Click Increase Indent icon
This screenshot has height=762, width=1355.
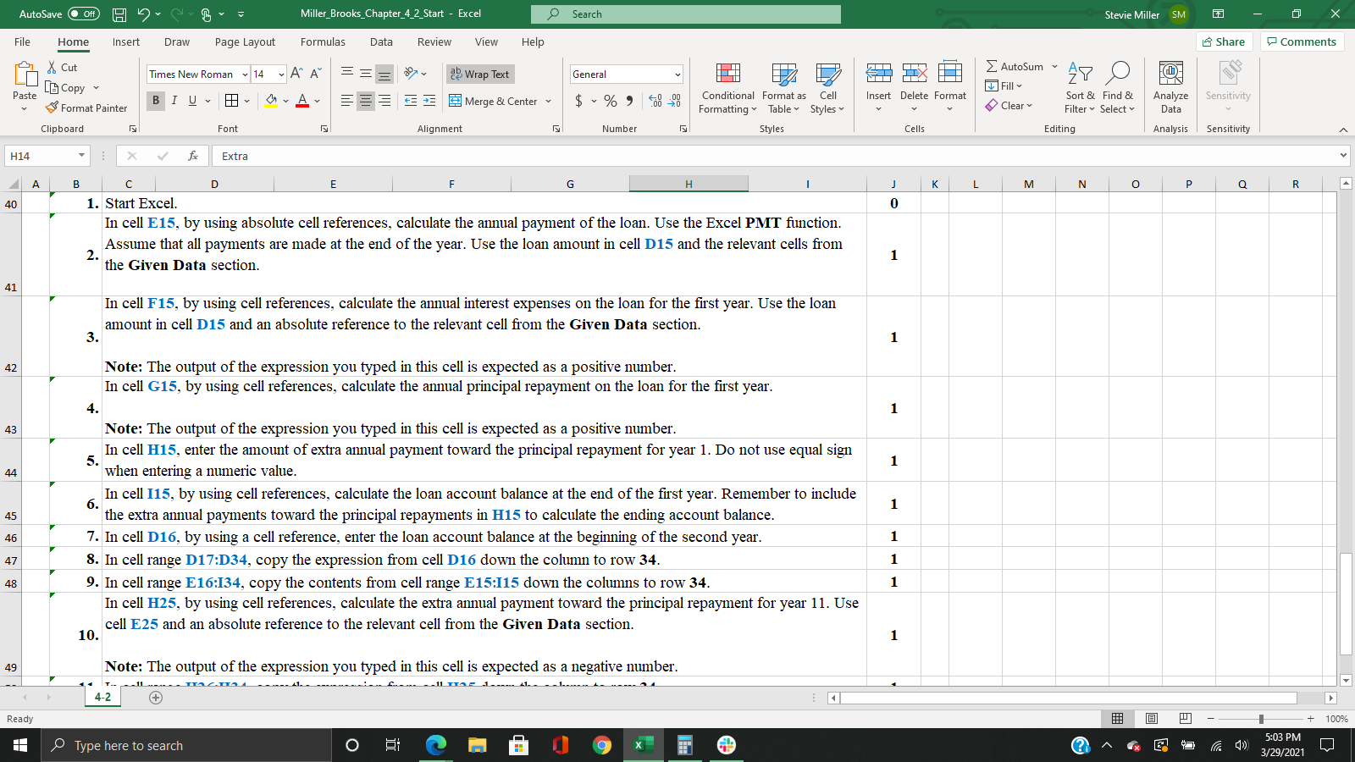coord(429,101)
